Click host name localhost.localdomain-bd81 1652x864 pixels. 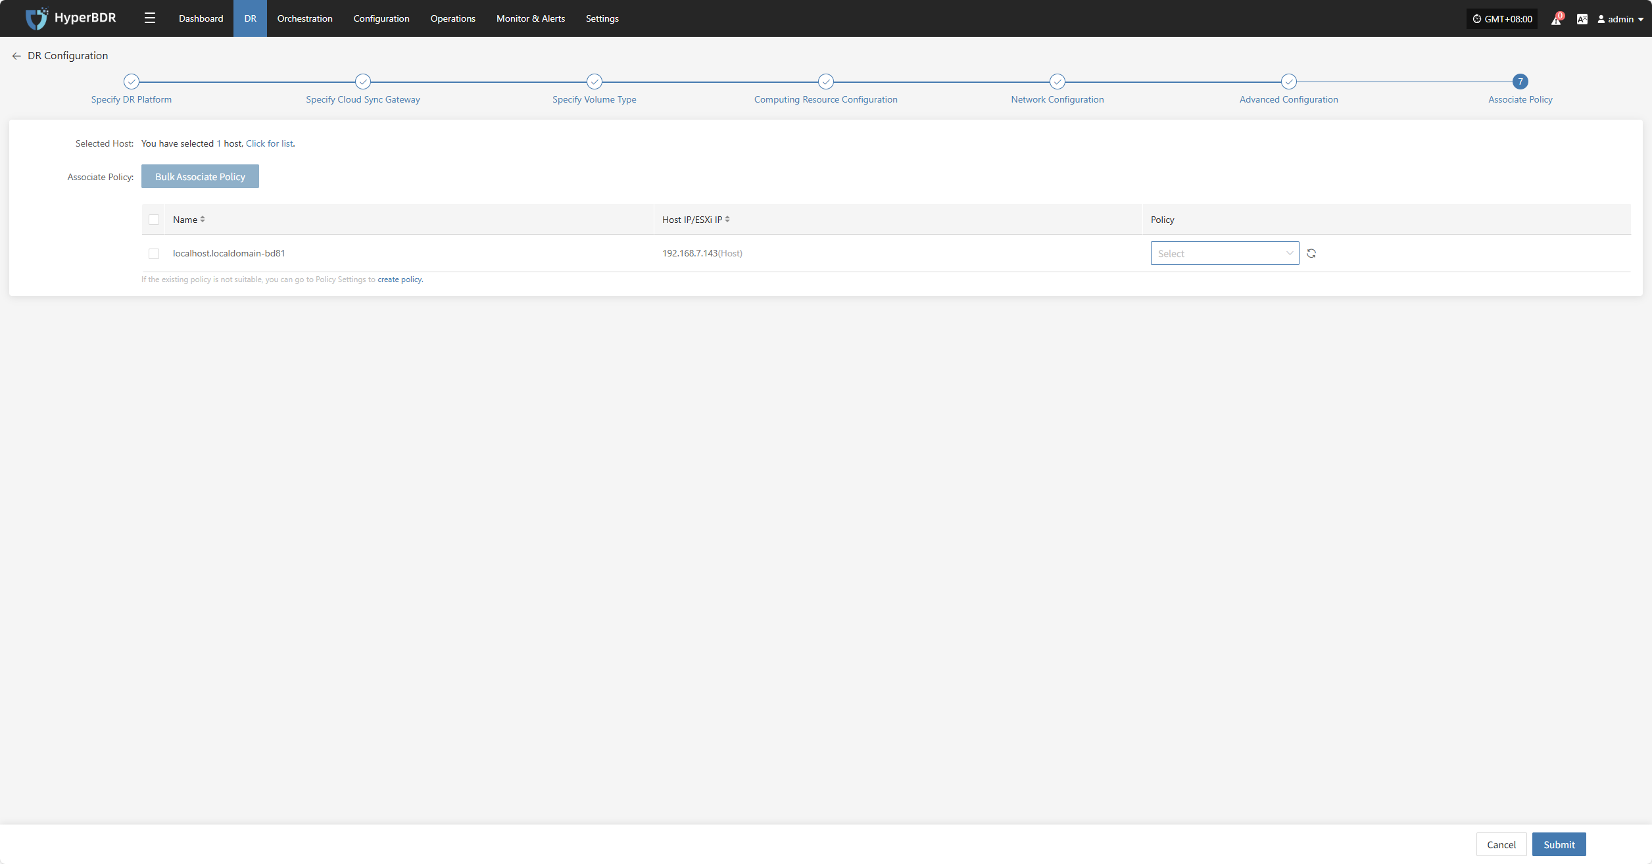229,253
